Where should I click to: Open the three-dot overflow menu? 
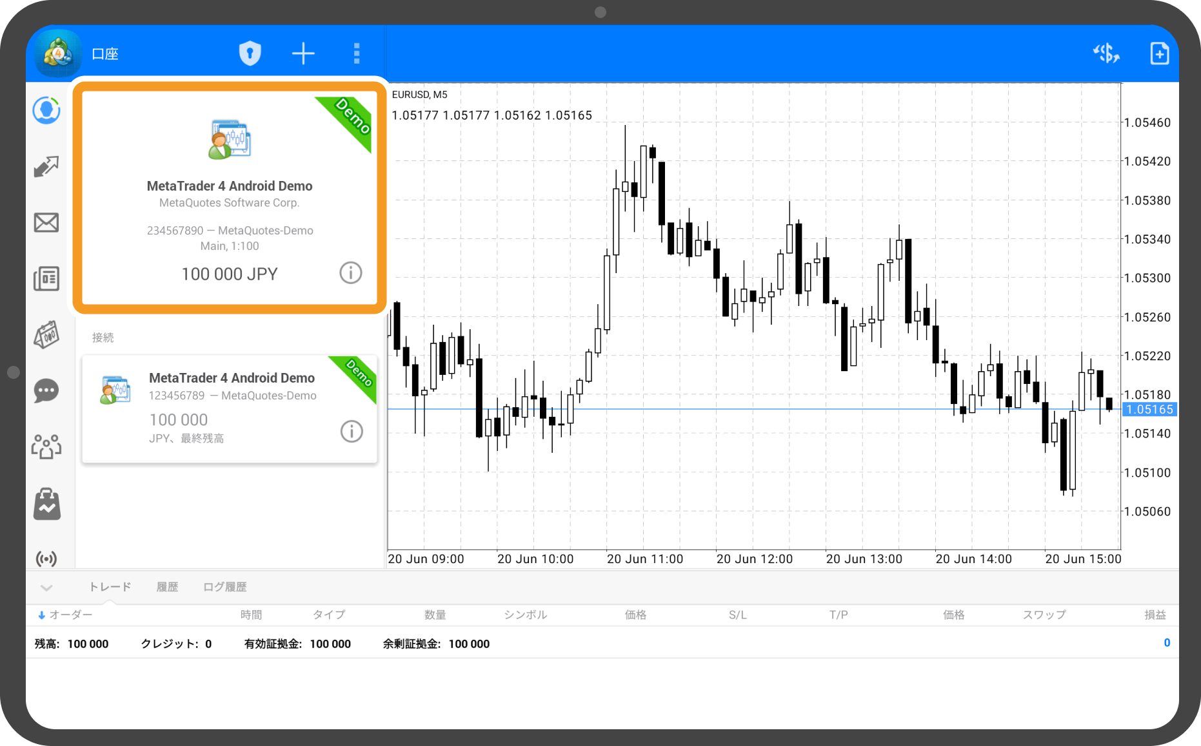coord(357,53)
